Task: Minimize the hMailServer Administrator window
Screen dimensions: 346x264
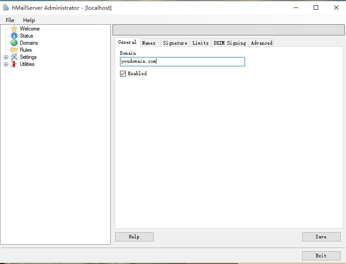Action: pyautogui.click(x=296, y=8)
